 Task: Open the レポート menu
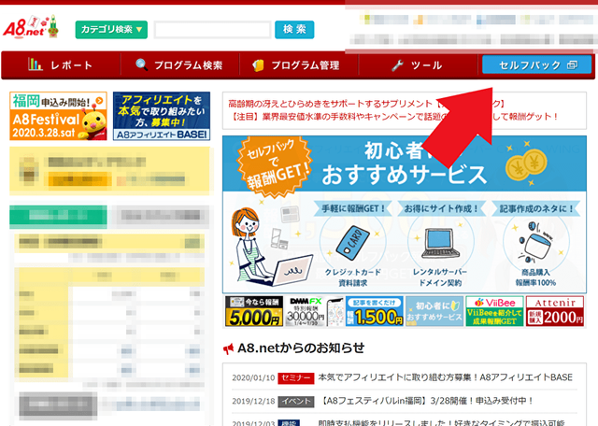coord(61,65)
